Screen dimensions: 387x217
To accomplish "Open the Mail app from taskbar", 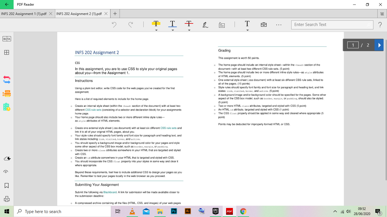I will tap(146, 211).
